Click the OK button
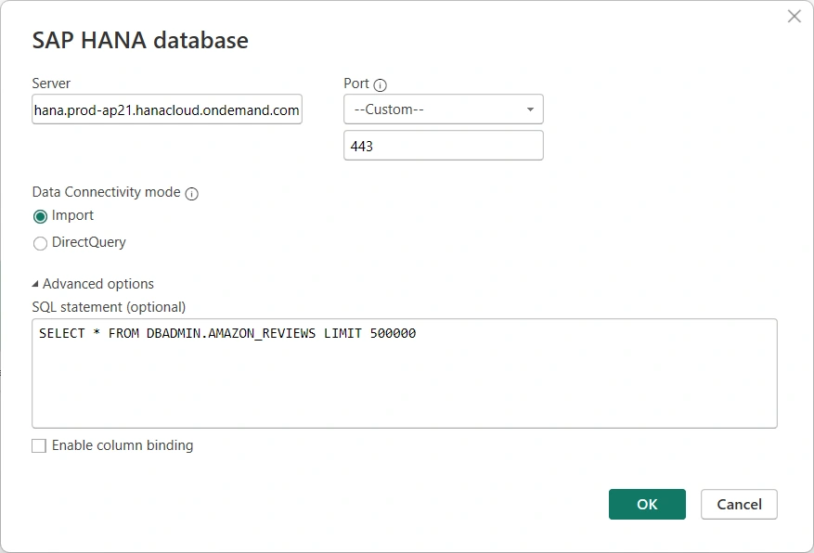This screenshot has width=814, height=553. pyautogui.click(x=647, y=504)
